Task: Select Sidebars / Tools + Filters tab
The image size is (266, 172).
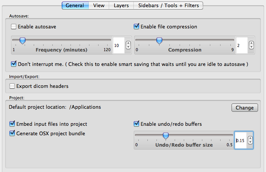Action: pos(168,5)
